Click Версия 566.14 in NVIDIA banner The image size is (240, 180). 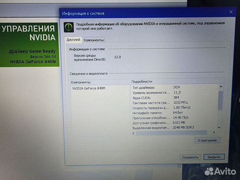pyautogui.click(x=43, y=57)
